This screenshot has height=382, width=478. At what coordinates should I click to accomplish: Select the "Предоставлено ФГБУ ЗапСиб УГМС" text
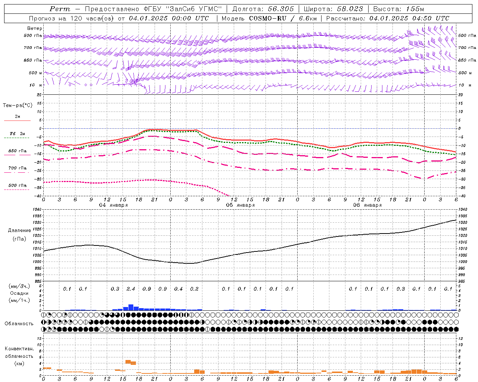(153, 9)
